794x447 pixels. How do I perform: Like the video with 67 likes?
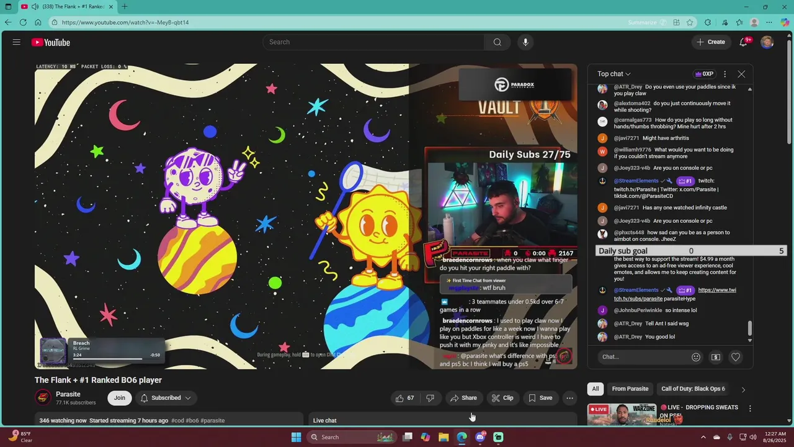pyautogui.click(x=404, y=398)
